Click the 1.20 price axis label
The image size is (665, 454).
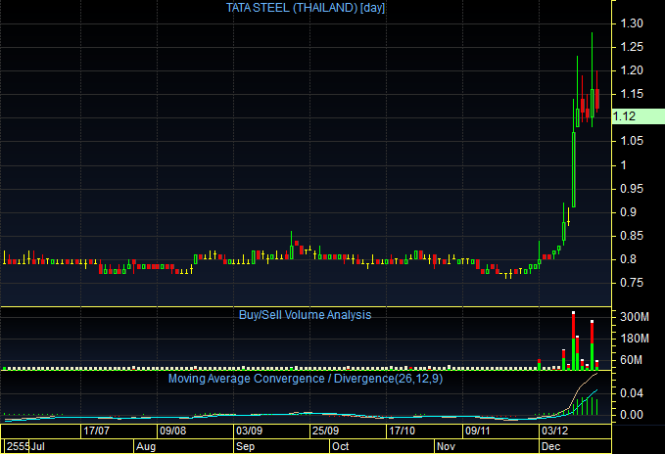[632, 70]
